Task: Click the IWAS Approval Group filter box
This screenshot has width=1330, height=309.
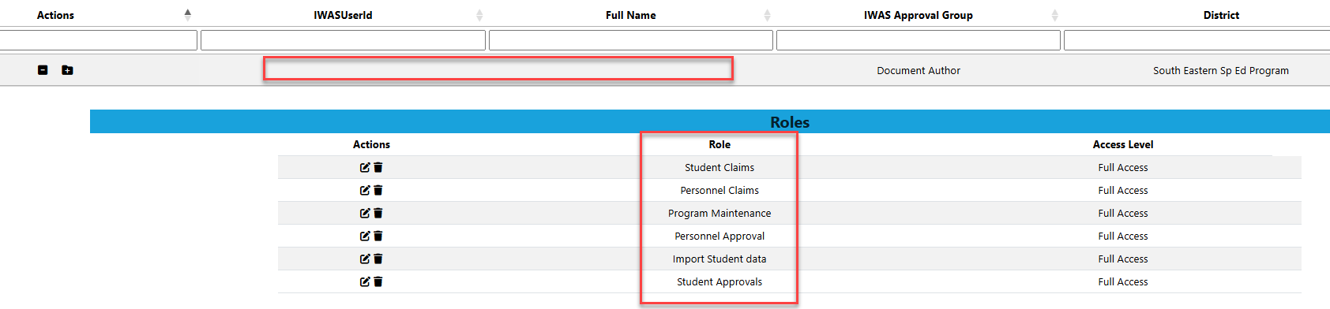Action: pyautogui.click(x=919, y=40)
